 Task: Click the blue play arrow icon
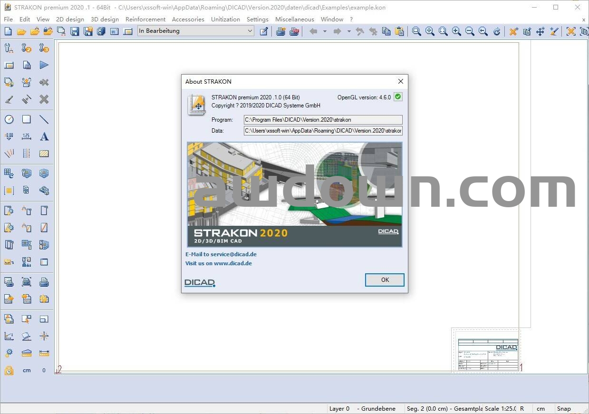coord(44,65)
